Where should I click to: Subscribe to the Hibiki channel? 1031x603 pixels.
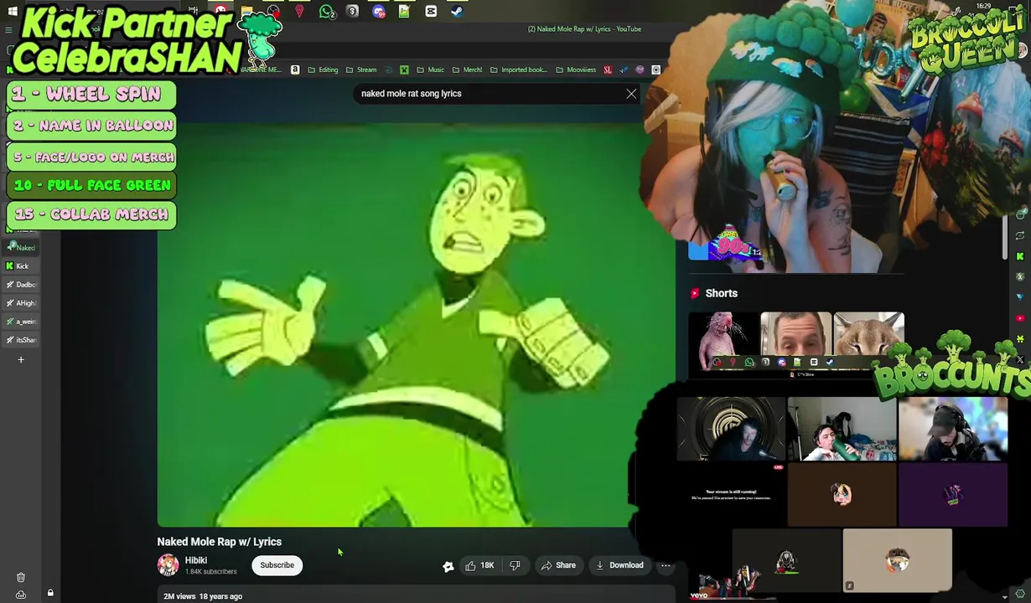tap(277, 565)
